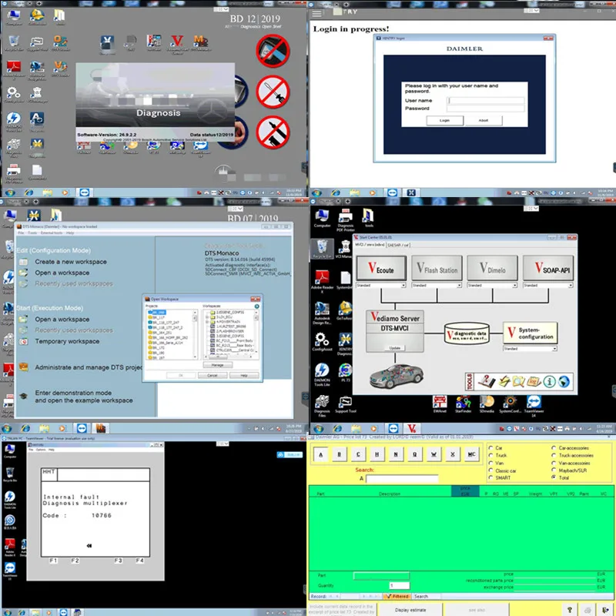Select the Total radio button
The height and width of the screenshot is (616, 616).
click(554, 477)
